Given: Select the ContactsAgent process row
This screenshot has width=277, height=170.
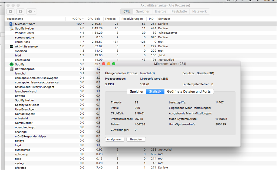Looking at the screenshot, I should pyautogui.click(x=52, y=114).
